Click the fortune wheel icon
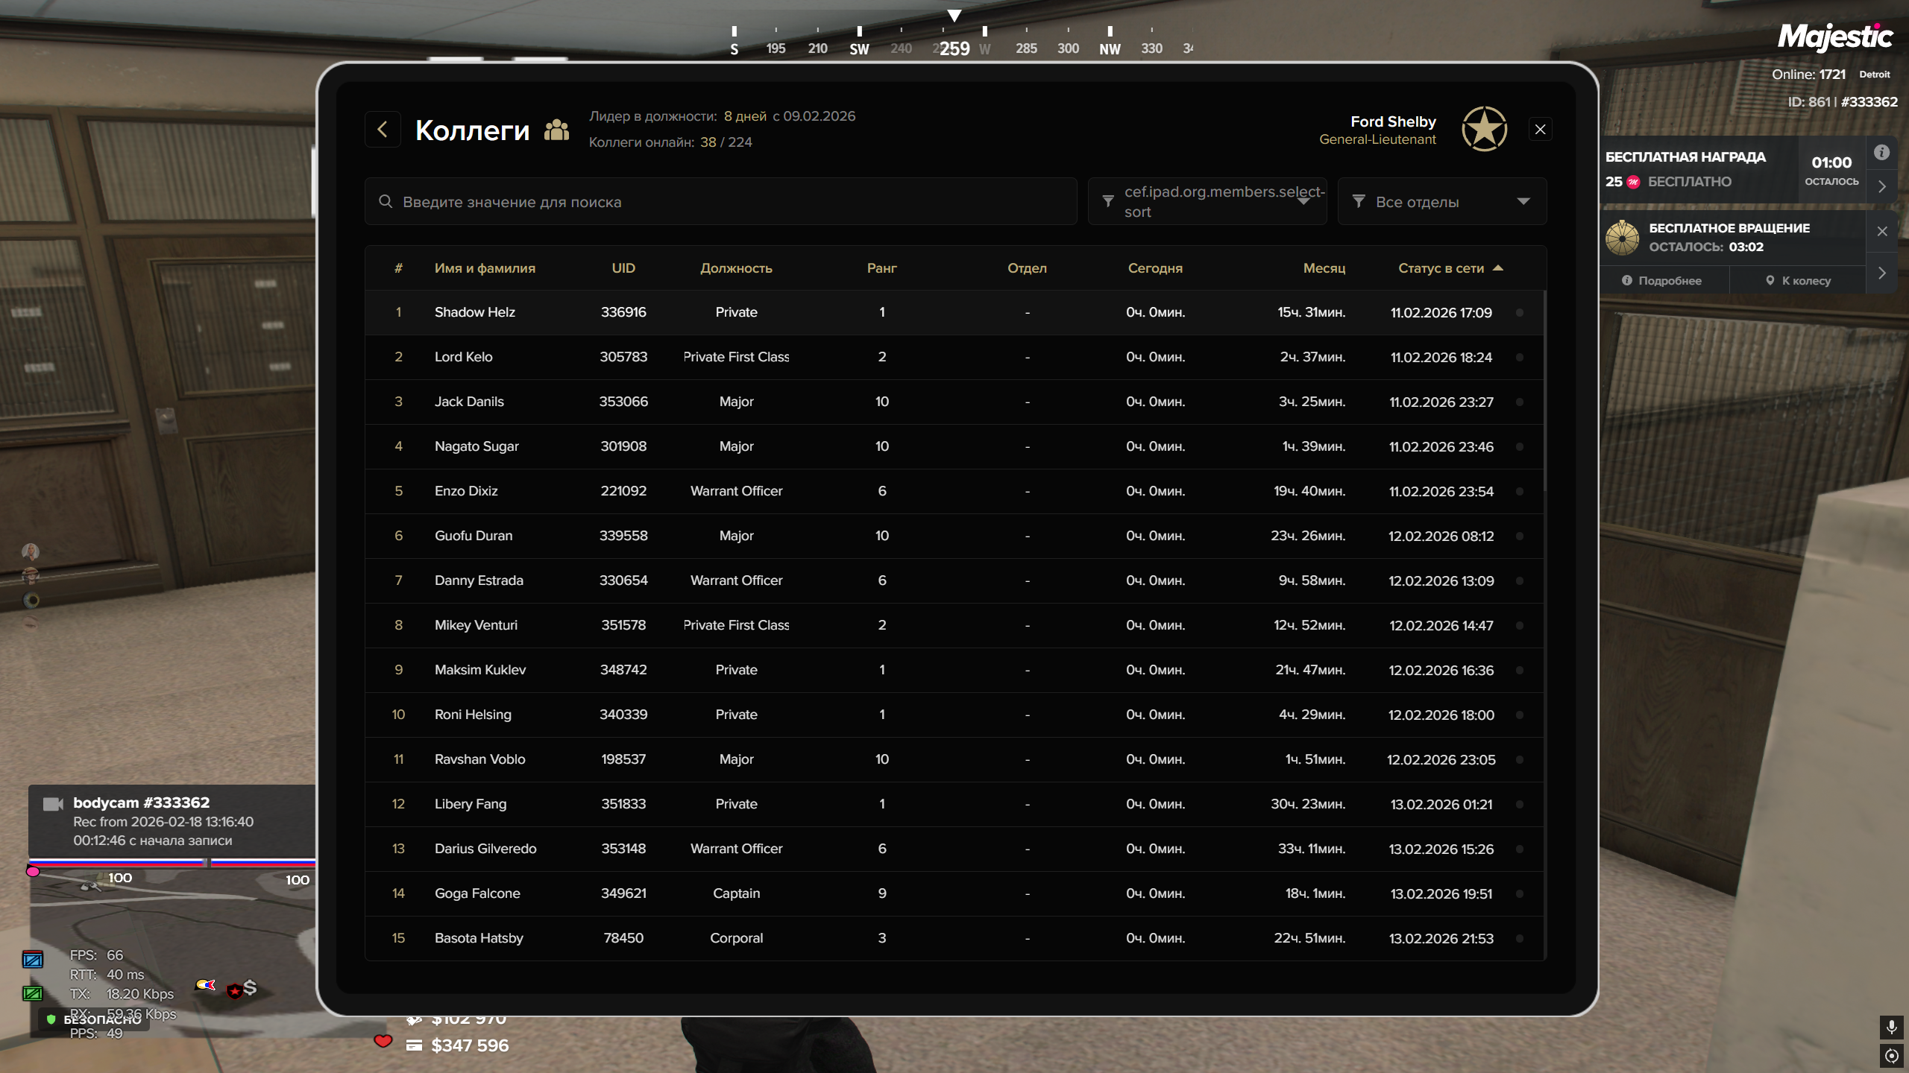Viewport: 1909px width, 1073px height. 1622,238
